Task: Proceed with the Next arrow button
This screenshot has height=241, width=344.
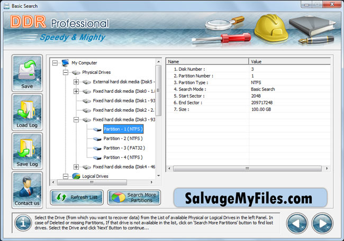Action: coord(322,224)
